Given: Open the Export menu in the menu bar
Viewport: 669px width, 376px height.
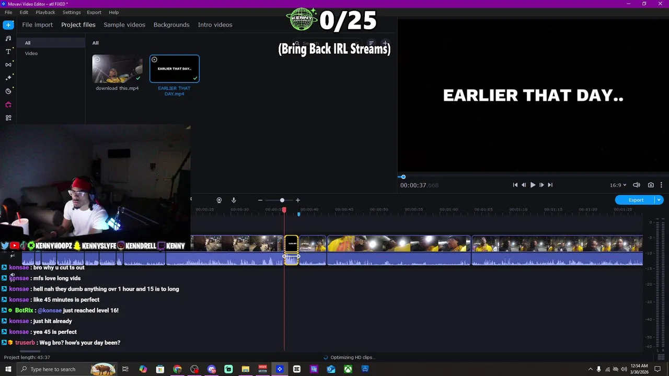Looking at the screenshot, I should [94, 12].
